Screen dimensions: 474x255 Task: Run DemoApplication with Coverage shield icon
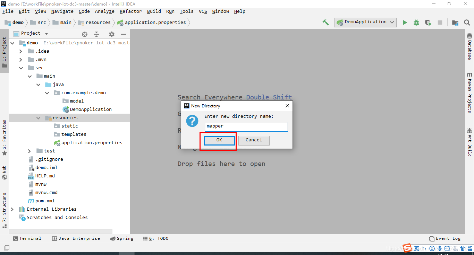point(428,22)
